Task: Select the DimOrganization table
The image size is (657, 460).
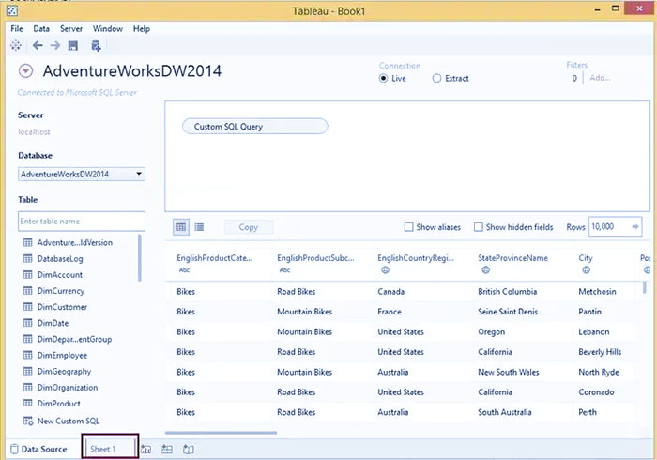Action: [x=68, y=388]
